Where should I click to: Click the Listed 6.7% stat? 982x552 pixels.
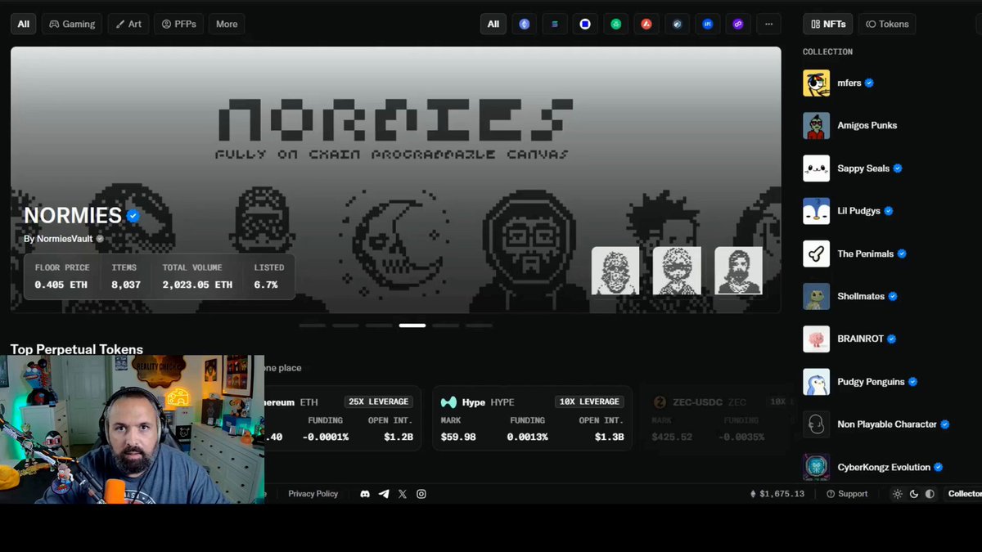pyautogui.click(x=268, y=276)
